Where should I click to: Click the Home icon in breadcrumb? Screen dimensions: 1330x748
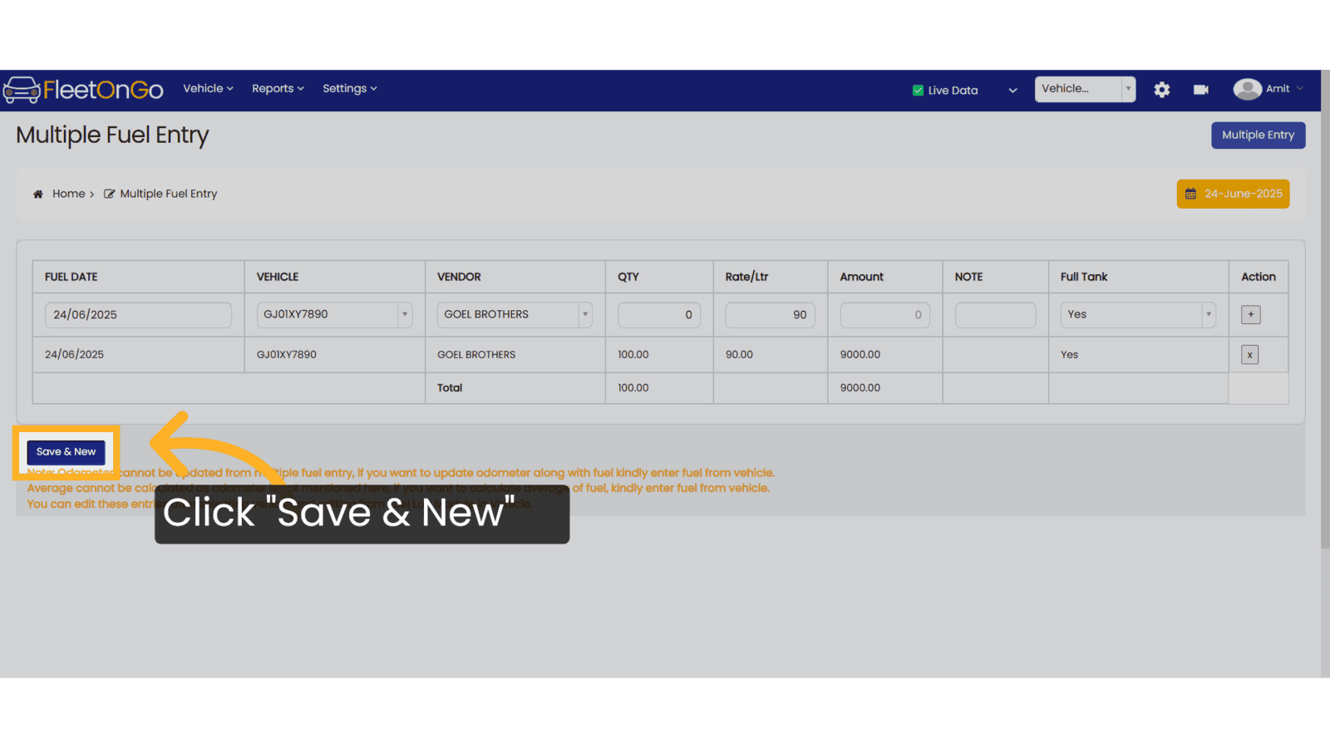coord(37,194)
